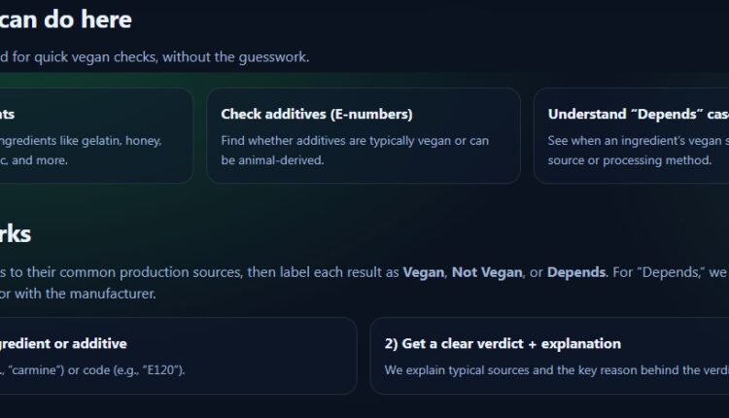
Task: Click the bold "Depends" label in paragraph
Action: point(576,272)
